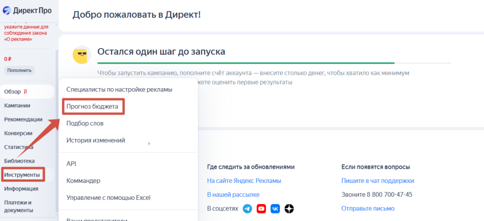This screenshot has width=484, height=221.
Task: Open the Дзен social link icon
Action: point(289,209)
